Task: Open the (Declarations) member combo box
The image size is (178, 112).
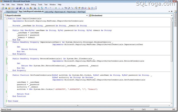Action: click(x=131, y=15)
